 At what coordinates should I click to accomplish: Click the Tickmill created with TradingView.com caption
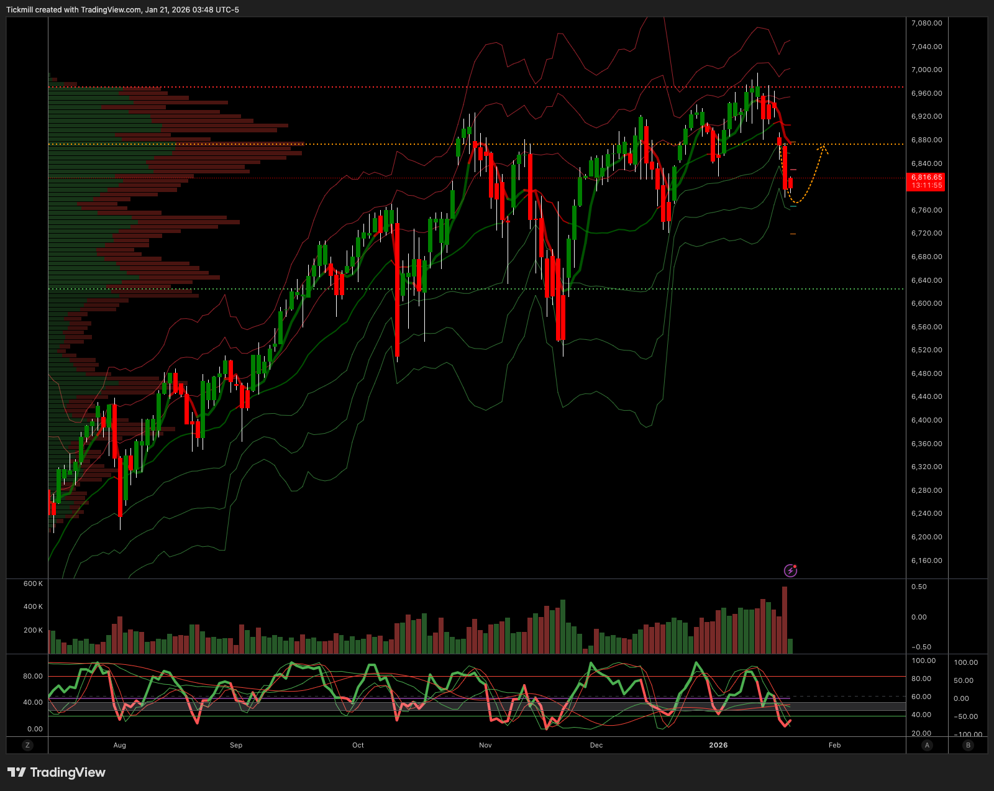(x=122, y=9)
